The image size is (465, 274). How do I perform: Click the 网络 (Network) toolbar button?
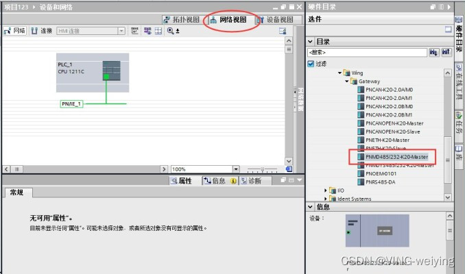[x=15, y=31]
